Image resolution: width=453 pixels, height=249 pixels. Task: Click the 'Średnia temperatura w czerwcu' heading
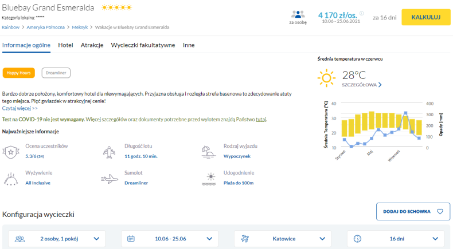coord(350,59)
